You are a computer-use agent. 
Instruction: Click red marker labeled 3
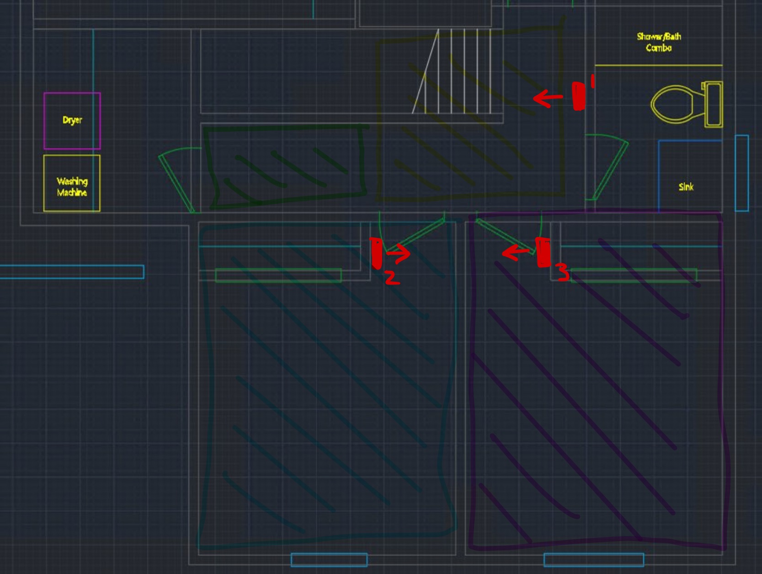tap(543, 252)
